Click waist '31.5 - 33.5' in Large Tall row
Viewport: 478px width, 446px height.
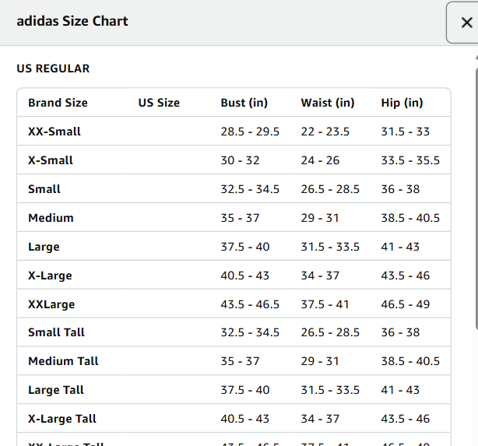[x=330, y=390]
